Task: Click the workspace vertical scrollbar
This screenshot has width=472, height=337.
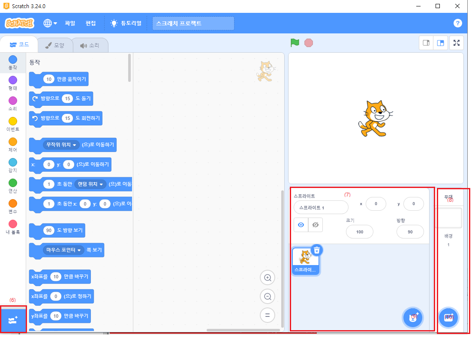Action: coord(283,259)
